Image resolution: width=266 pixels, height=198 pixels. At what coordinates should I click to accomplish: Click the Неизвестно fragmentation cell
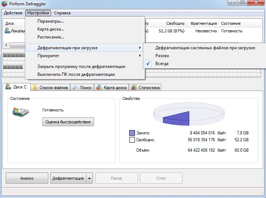[206, 31]
